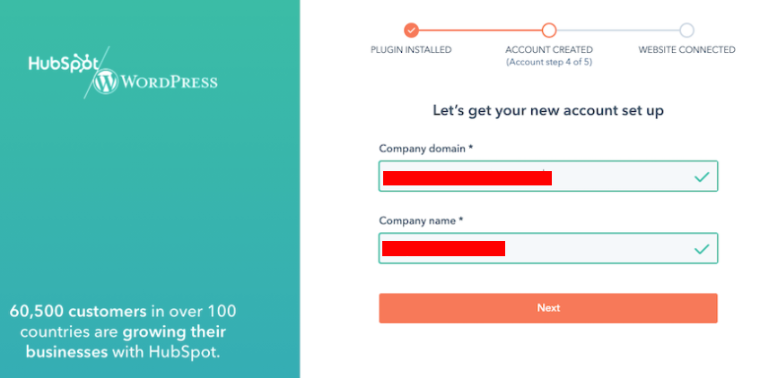Click the 'Account step 4 of 5' text

click(x=549, y=62)
